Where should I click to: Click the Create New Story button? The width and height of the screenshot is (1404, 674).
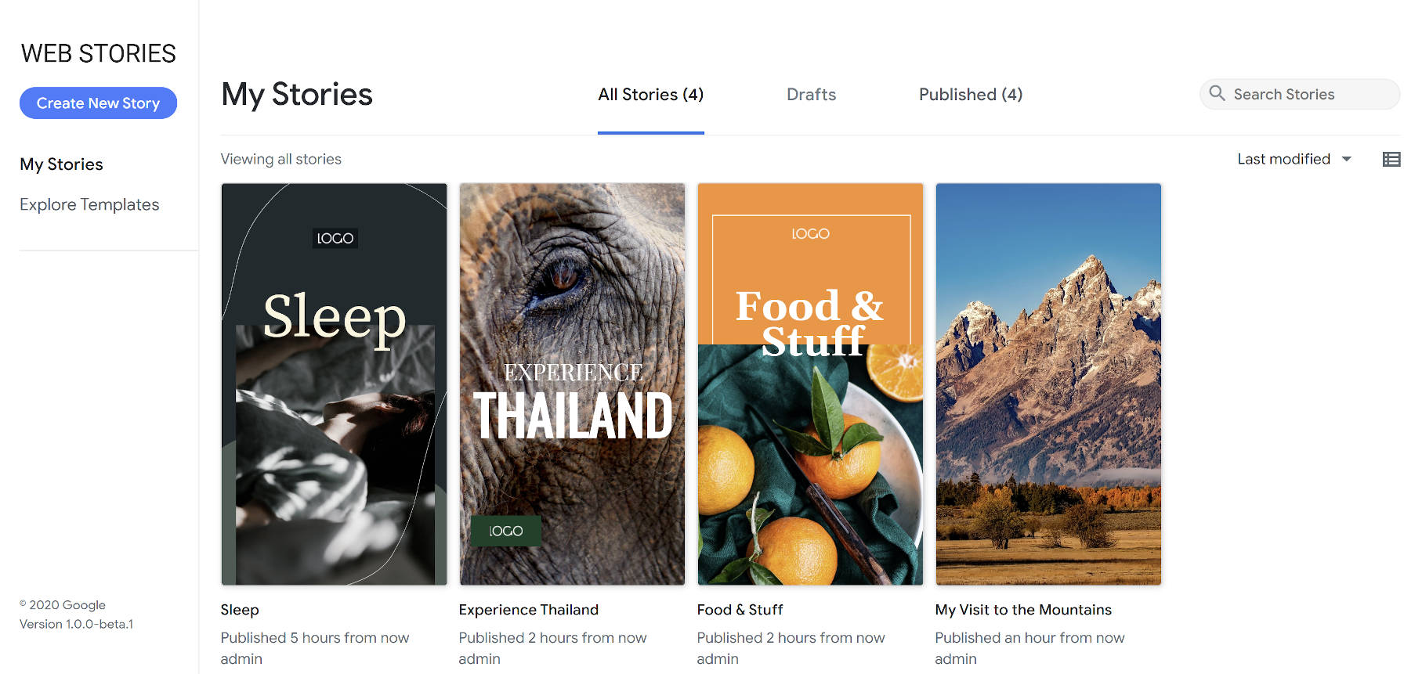(98, 103)
